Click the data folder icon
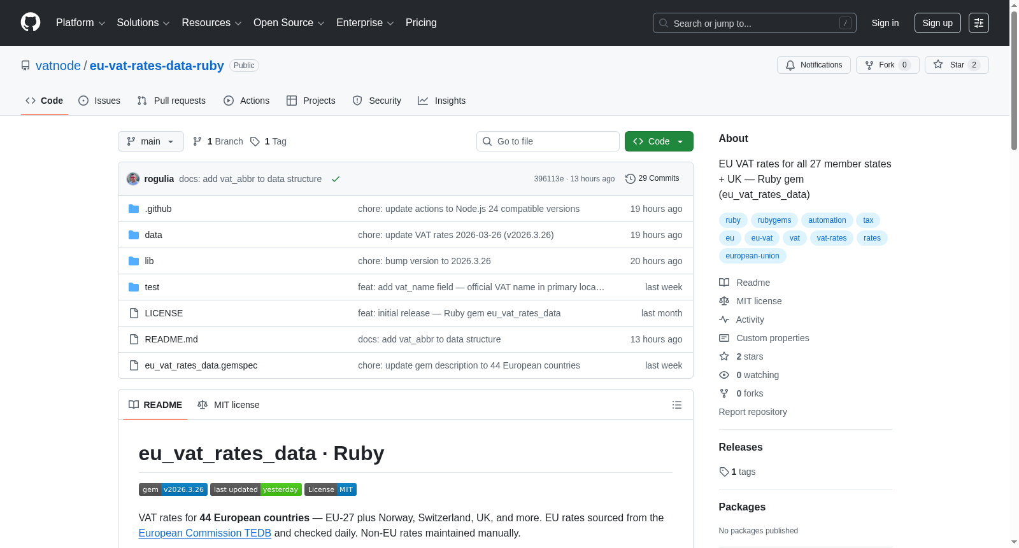Image resolution: width=1019 pixels, height=548 pixels. tap(134, 235)
